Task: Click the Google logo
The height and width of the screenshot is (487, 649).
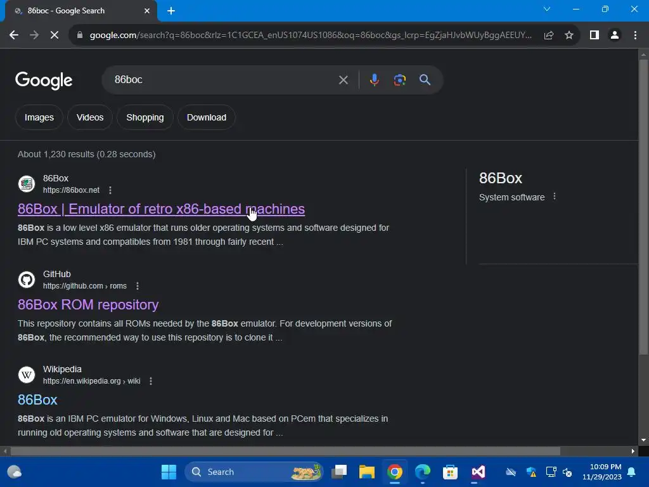Action: (x=44, y=81)
